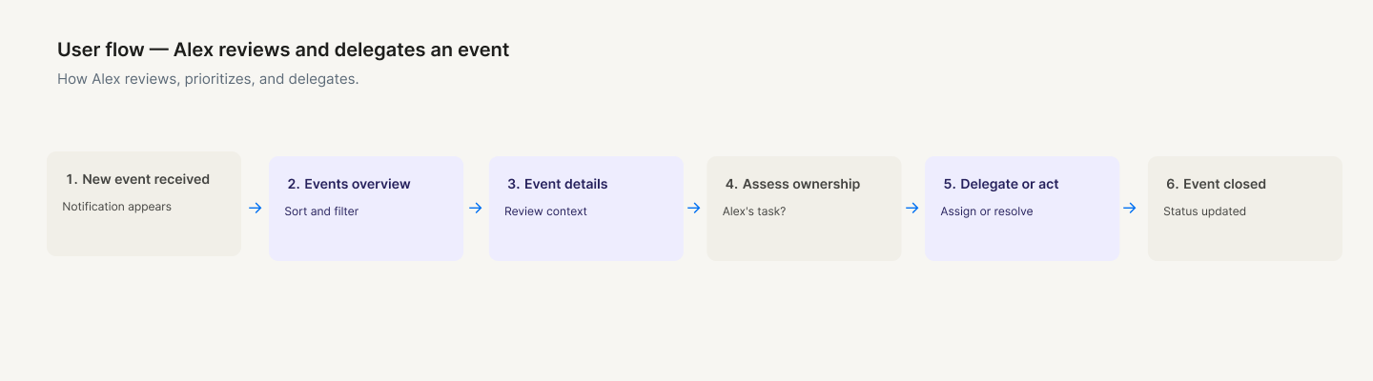This screenshot has height=381, width=1373.
Task: Click the 'How Alex reviews, prioritizes, and delegates.' subtitle
Action: pos(208,79)
